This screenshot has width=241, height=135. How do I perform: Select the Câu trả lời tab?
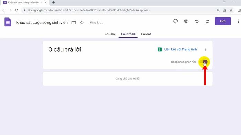[128, 34]
